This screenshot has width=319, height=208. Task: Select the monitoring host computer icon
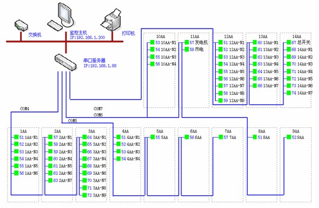coord(61,17)
